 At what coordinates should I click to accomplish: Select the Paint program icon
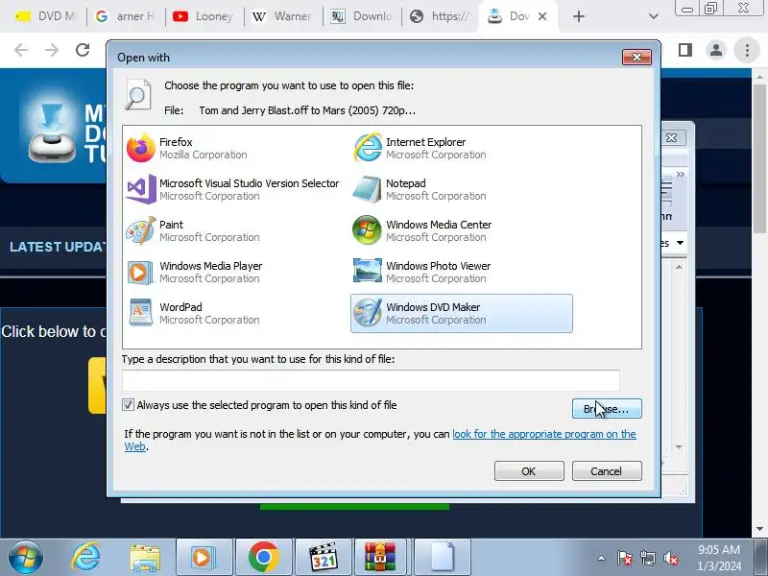[141, 230]
